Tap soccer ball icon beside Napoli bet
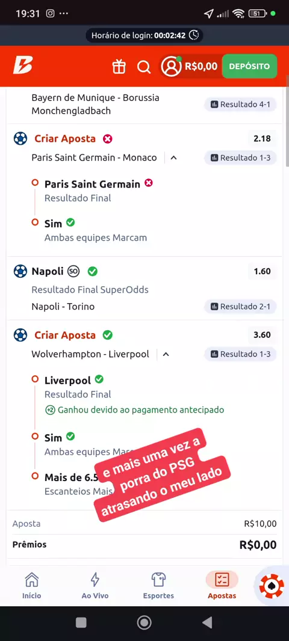The height and width of the screenshot is (641, 289). pos(20,271)
